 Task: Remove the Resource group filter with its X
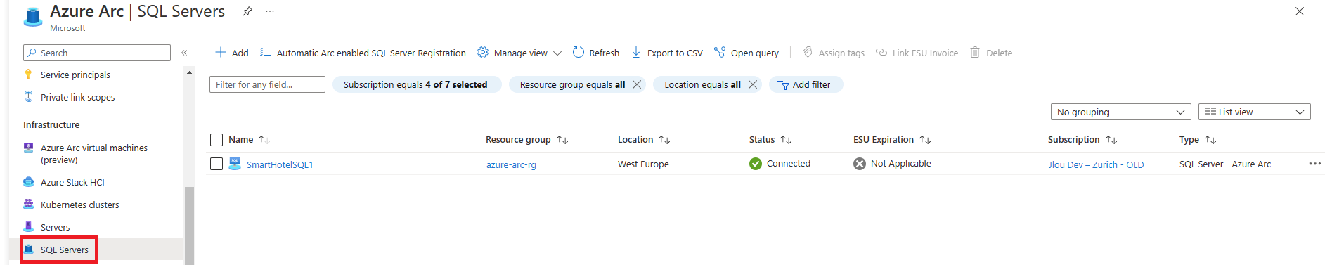637,84
